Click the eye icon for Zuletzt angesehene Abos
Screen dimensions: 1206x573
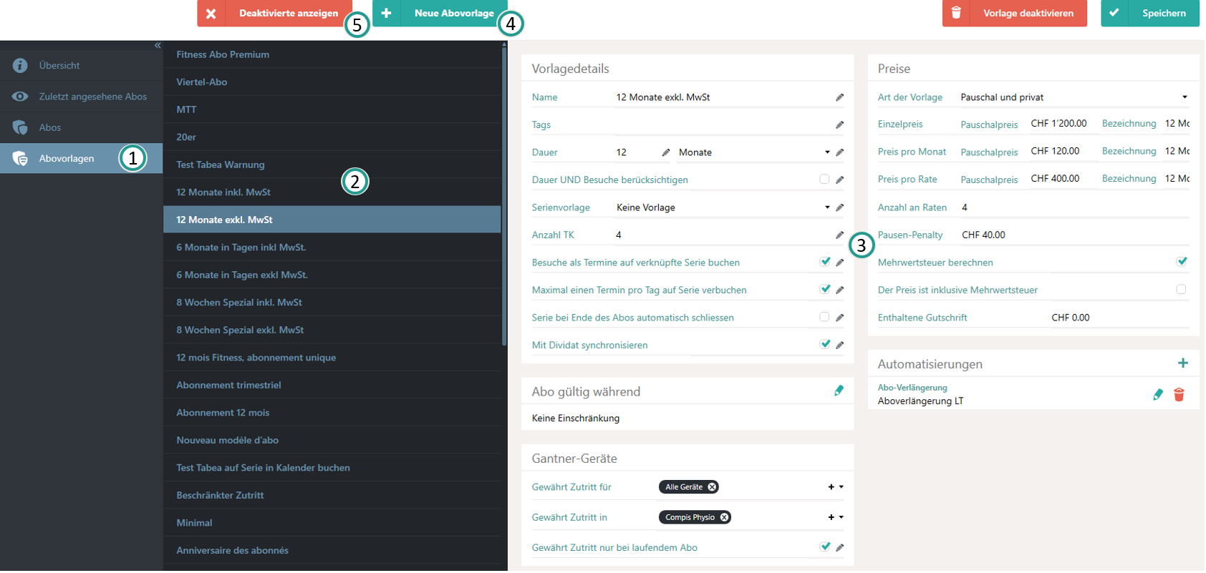tap(20, 97)
